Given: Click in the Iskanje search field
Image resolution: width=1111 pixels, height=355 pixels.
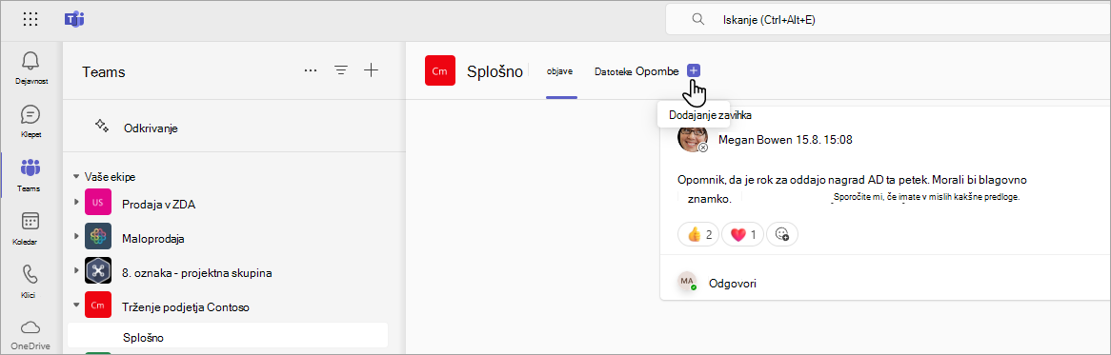Looking at the screenshot, I should coord(889,19).
